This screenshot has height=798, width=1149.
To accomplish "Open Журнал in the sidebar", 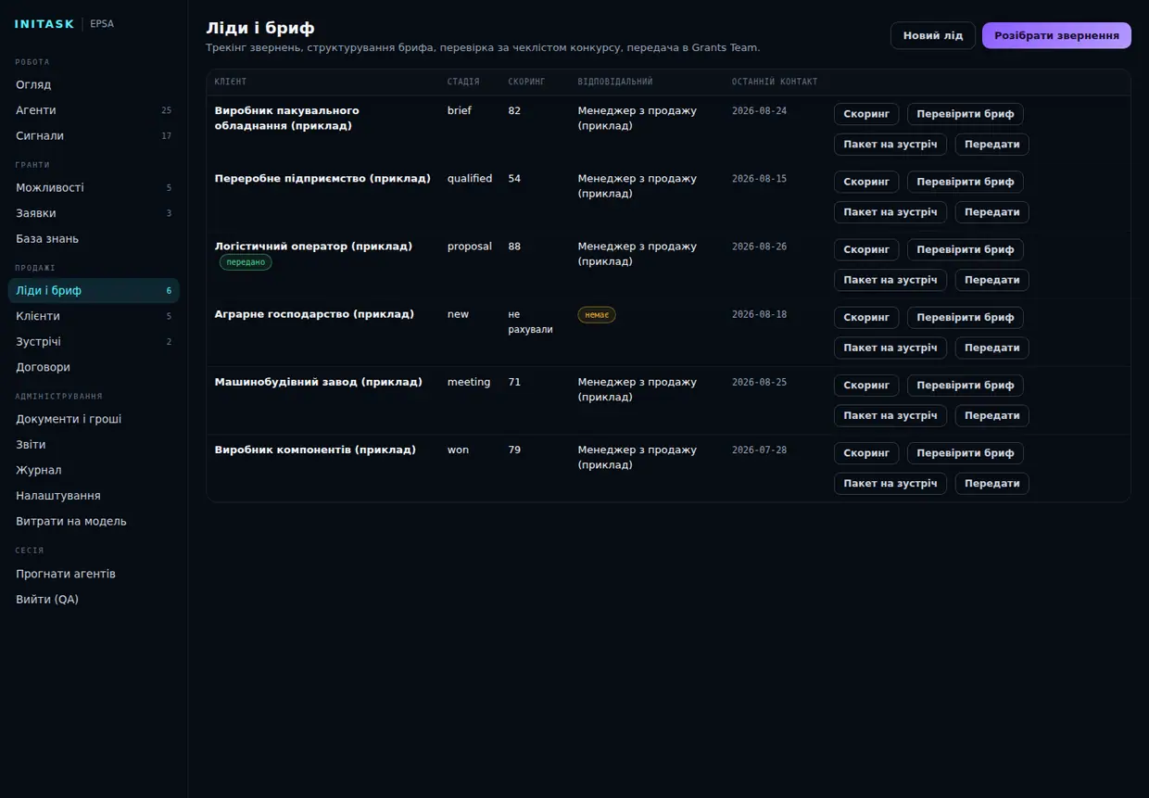I will [x=94, y=470].
